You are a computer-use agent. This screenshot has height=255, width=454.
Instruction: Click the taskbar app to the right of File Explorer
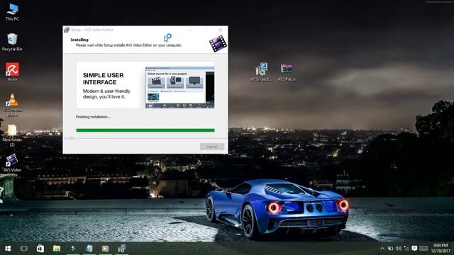[72, 249]
